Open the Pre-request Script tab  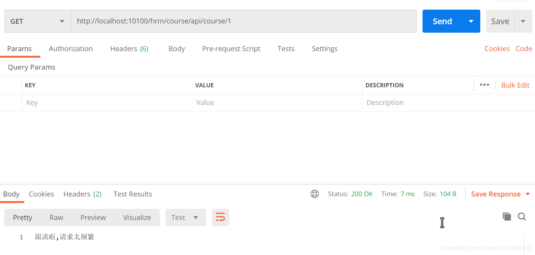[x=231, y=49]
